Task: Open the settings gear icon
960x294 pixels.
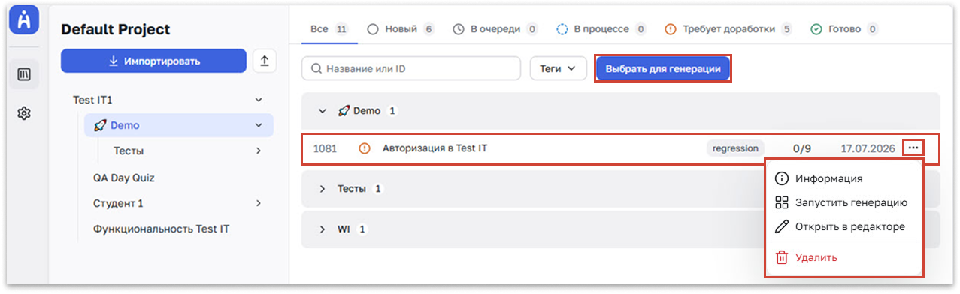Action: click(23, 113)
